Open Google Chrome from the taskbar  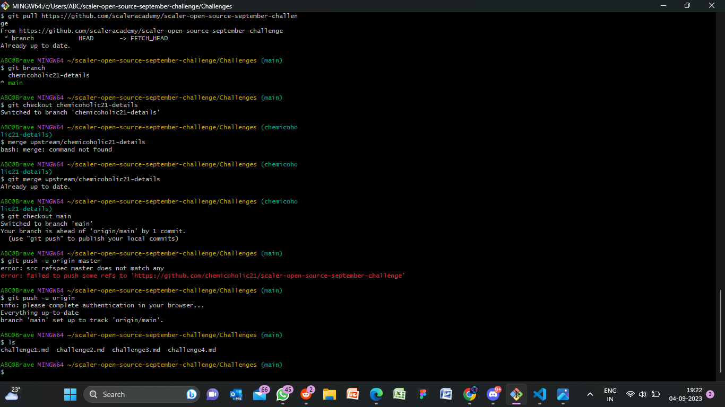(469, 394)
